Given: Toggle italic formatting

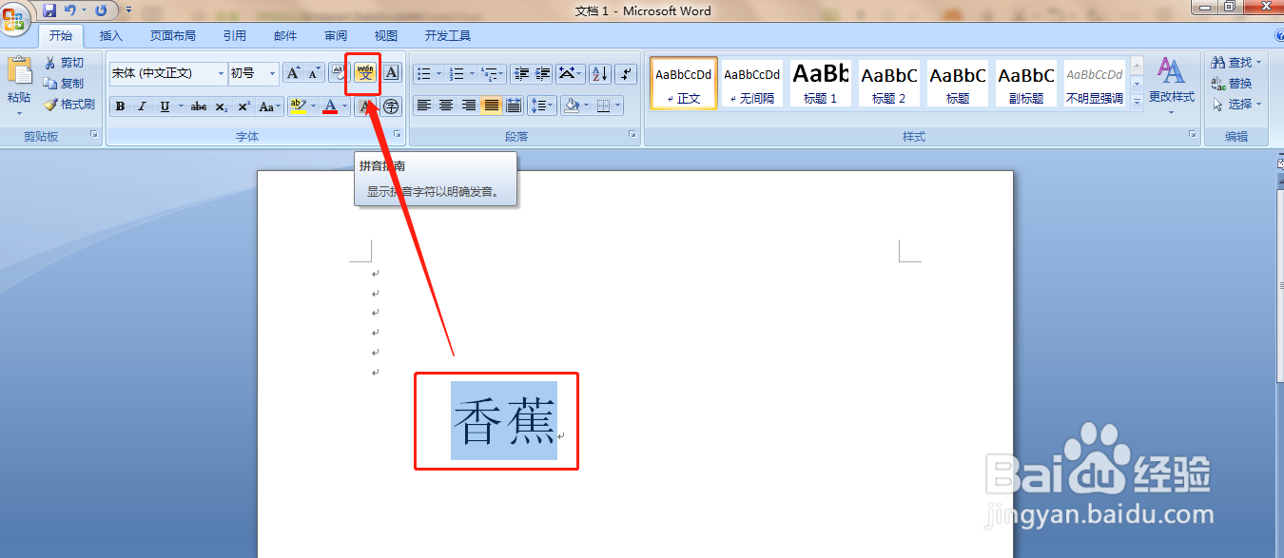Looking at the screenshot, I should point(142,106).
